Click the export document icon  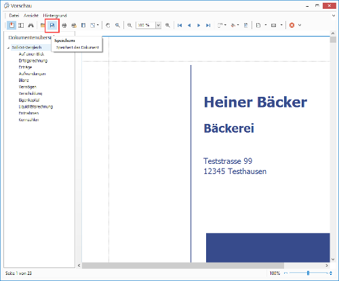tap(258, 25)
